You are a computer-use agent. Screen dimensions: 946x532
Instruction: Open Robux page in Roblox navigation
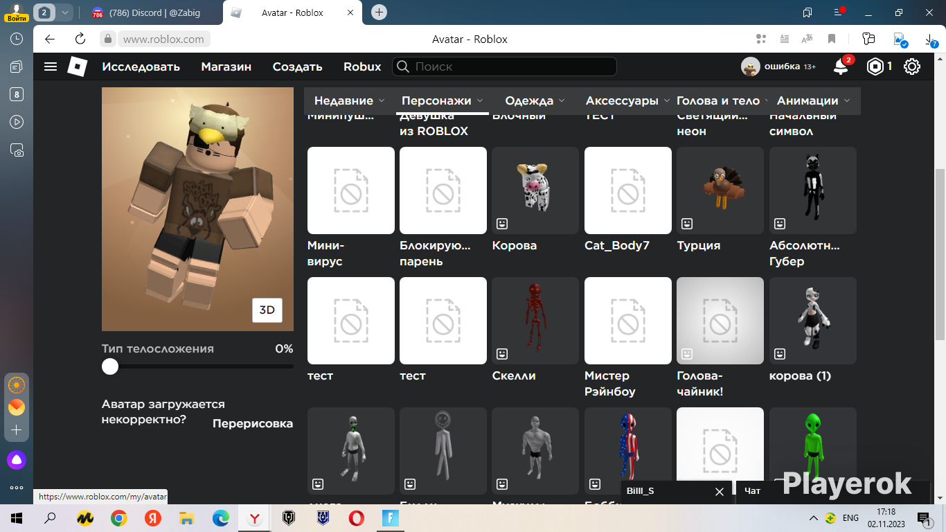(x=362, y=66)
